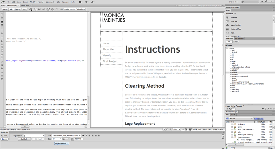Click the Validate Markup icon
Screen dimensions: 275x149
click(44, 9)
